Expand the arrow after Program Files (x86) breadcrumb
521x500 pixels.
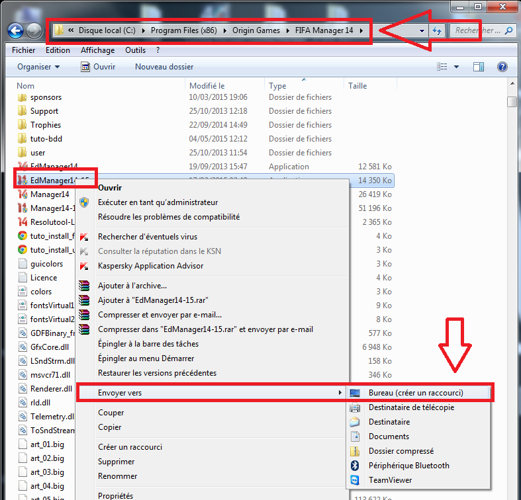click(225, 30)
